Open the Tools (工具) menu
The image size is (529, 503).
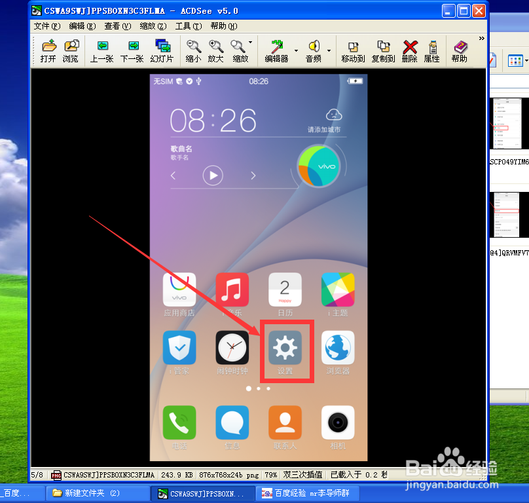tap(189, 26)
